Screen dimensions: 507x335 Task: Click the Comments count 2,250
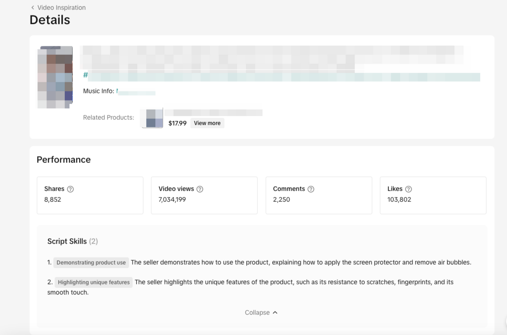[x=281, y=200]
